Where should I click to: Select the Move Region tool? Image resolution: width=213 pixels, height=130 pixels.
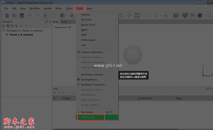pos(62,16)
